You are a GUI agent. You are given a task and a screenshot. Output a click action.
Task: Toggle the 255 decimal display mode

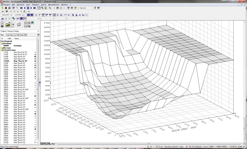tap(54, 15)
